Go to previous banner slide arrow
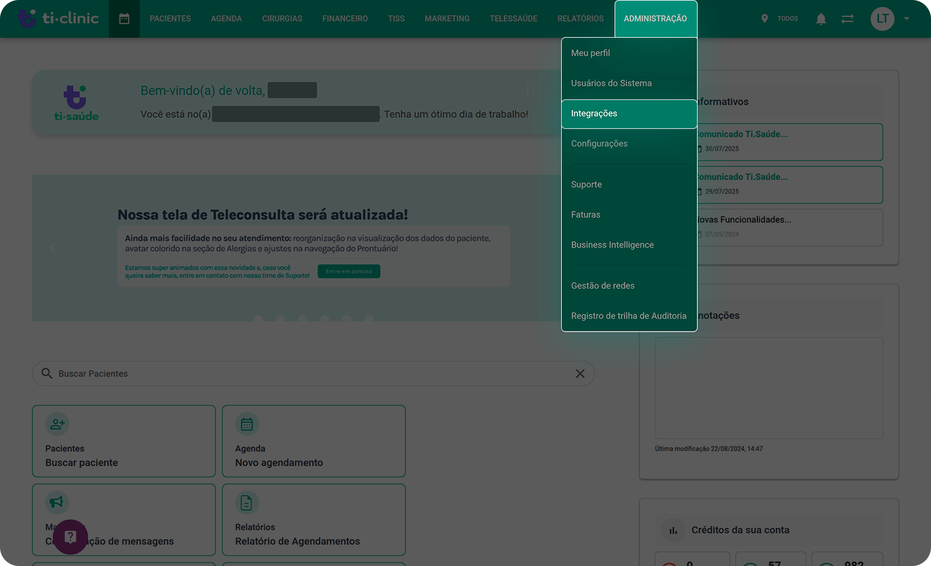 click(x=53, y=248)
